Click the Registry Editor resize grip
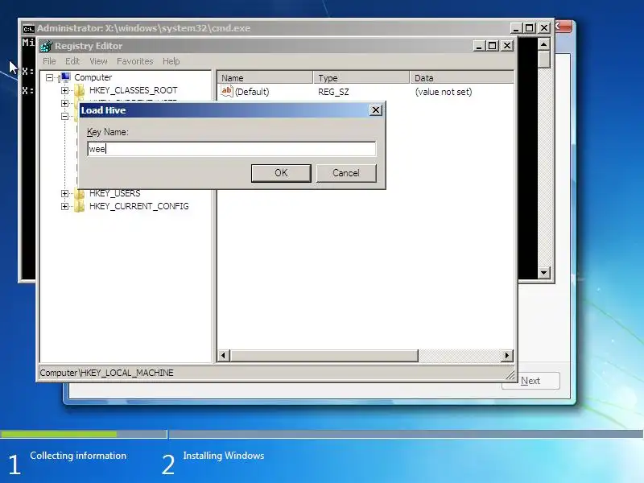 coord(510,375)
